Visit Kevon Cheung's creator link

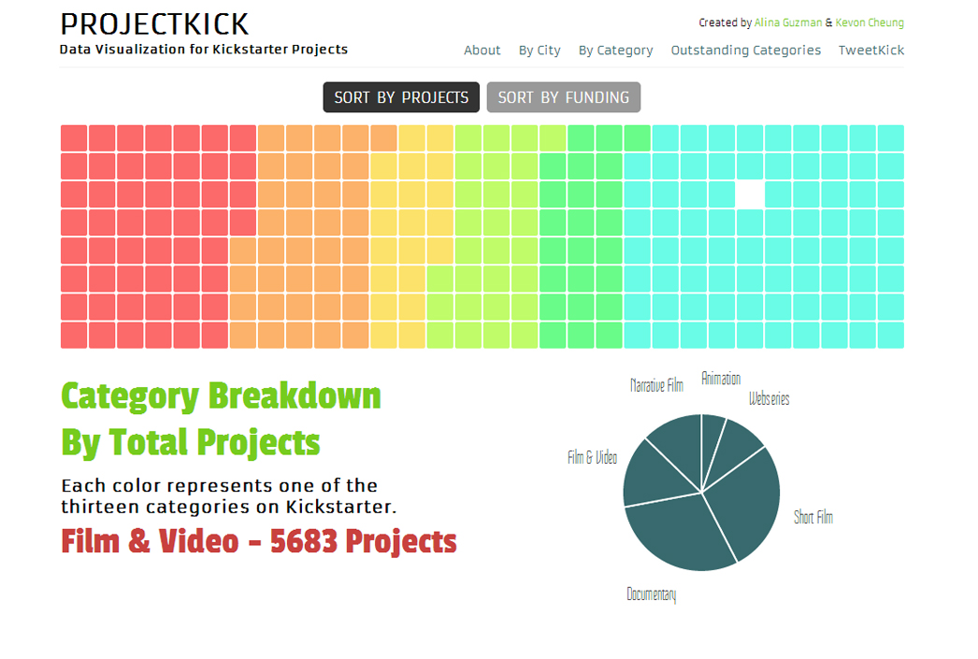pos(870,22)
